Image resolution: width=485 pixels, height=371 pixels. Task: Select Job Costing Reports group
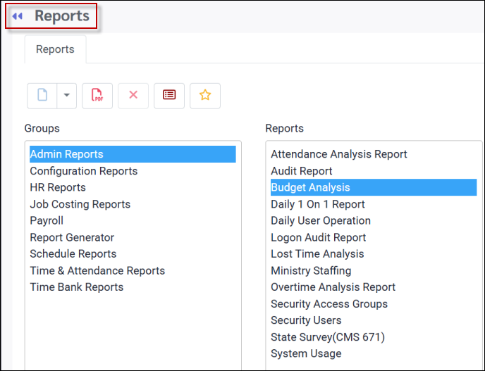tap(133, 204)
